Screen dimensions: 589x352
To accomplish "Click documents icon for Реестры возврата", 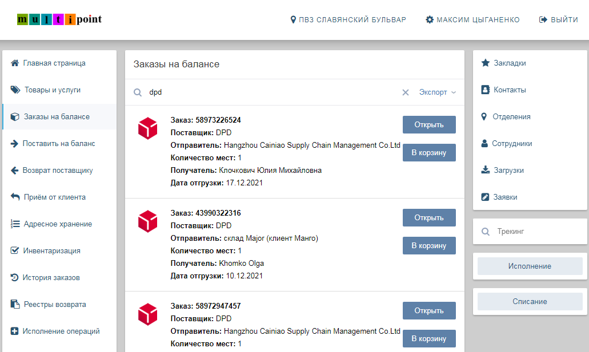I will (x=15, y=304).
